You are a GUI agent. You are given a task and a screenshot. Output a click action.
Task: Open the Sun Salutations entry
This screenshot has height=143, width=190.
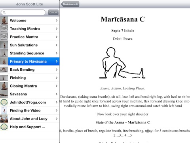point(30,45)
